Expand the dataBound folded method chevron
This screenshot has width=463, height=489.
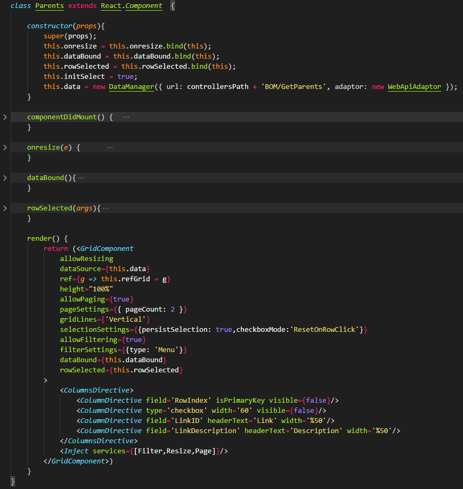coord(4,177)
